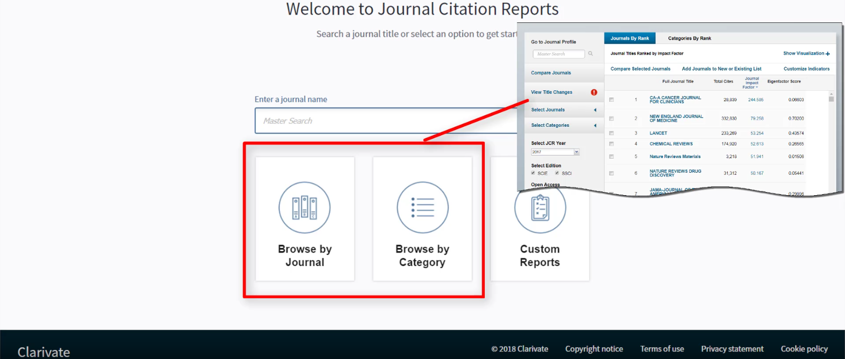845x359 pixels.
Task: Switch to the Categories By Rank tab
Action: [x=689, y=38]
